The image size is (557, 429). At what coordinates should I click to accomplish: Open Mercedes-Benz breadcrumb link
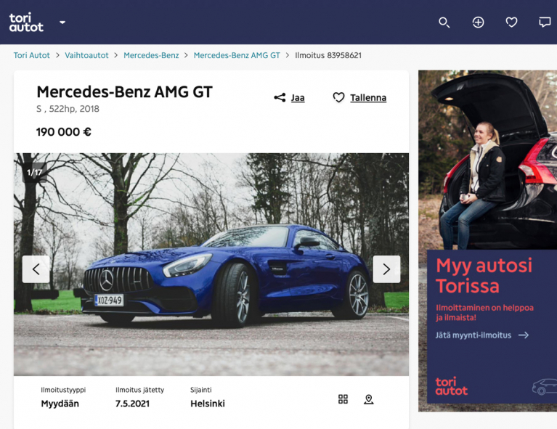point(151,55)
